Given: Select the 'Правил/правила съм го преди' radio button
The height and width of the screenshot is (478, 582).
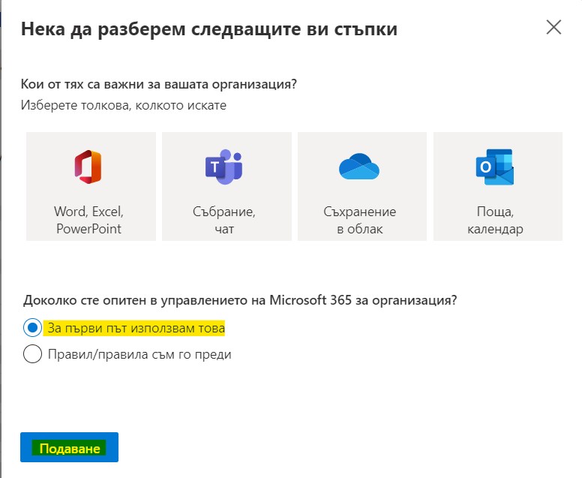Looking at the screenshot, I should 32,354.
